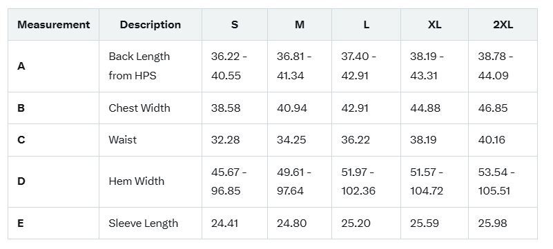The width and height of the screenshot is (553, 249).
Task: Click the 38.58 chest width value
Action: click(x=226, y=108)
